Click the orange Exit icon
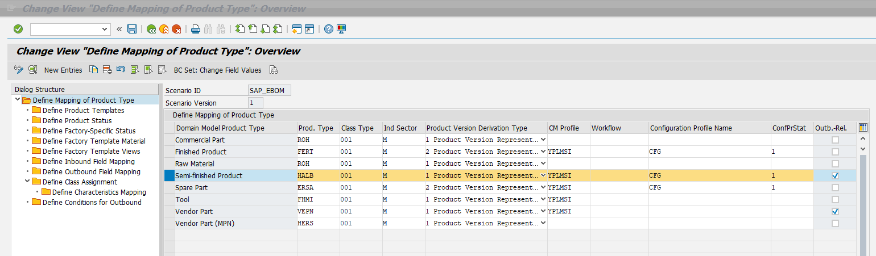Screen dimensions: 876x256 coord(164,29)
